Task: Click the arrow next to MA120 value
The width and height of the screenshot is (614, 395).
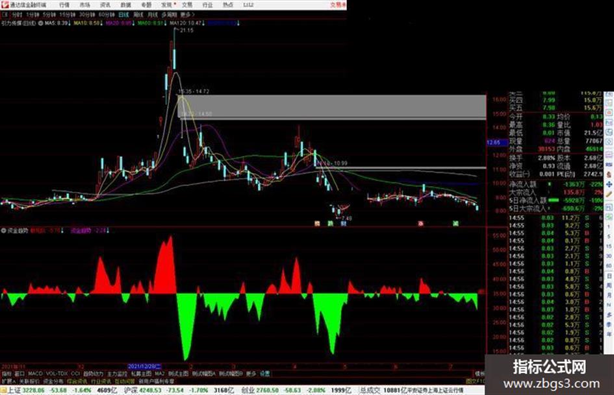Action: pos(203,23)
